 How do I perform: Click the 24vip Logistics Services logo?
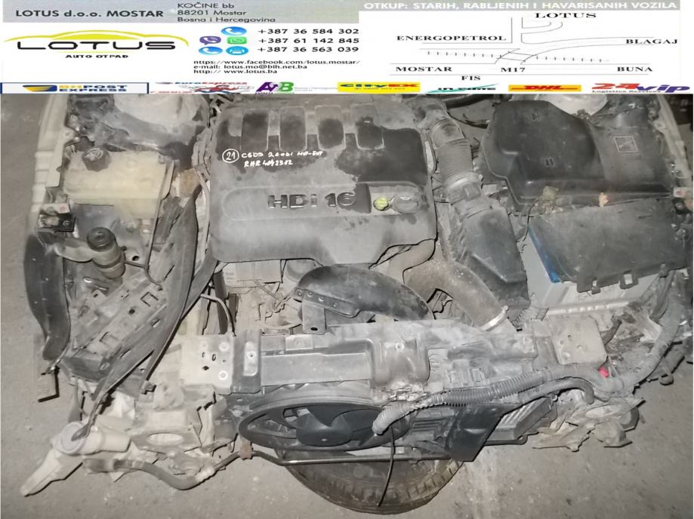tap(641, 88)
